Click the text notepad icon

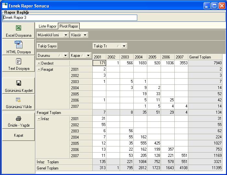(x=19, y=61)
